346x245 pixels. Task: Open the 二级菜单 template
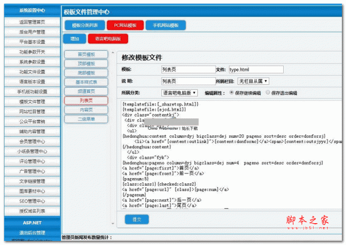pyautogui.click(x=86, y=119)
